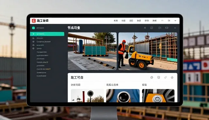
Task: Click the label above the loudspeaker thumbnail
Action: pyautogui.click(x=75, y=85)
